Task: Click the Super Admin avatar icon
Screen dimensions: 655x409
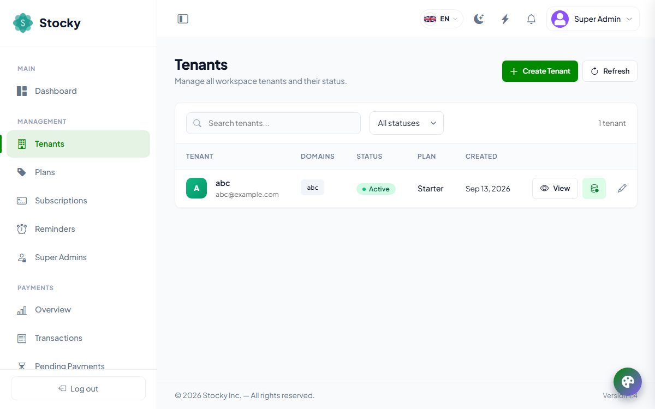Action: click(x=560, y=19)
